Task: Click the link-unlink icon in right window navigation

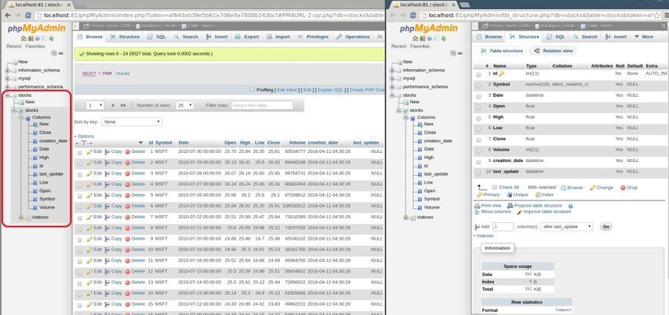Action: pyautogui.click(x=461, y=53)
